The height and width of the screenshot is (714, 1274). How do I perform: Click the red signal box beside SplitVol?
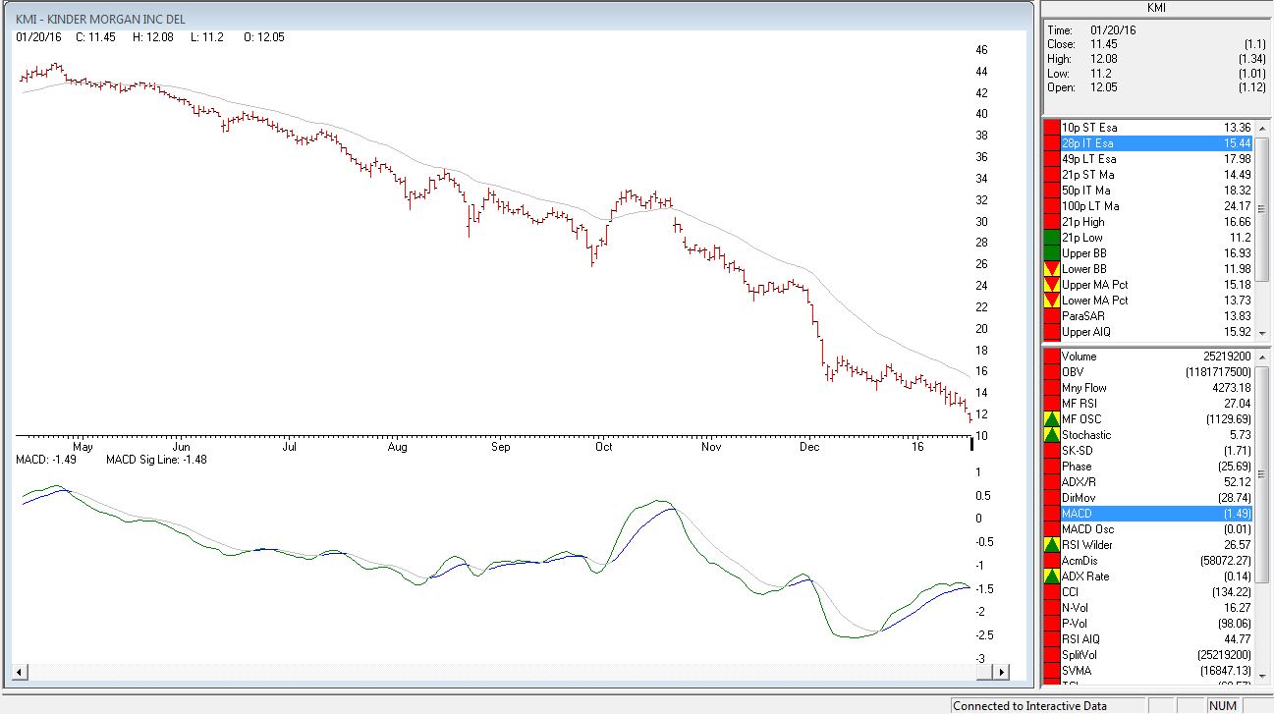pos(1052,655)
